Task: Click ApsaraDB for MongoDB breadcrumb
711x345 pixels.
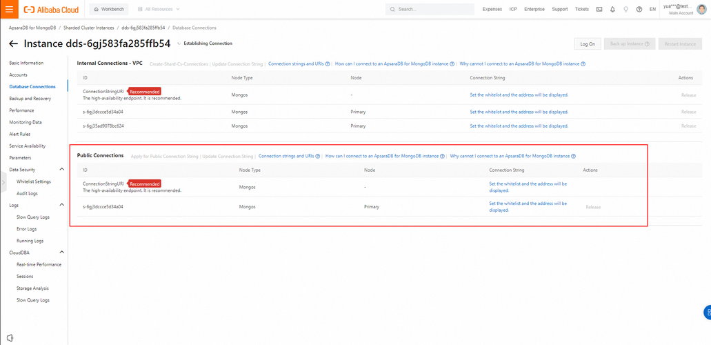Action: (32, 28)
